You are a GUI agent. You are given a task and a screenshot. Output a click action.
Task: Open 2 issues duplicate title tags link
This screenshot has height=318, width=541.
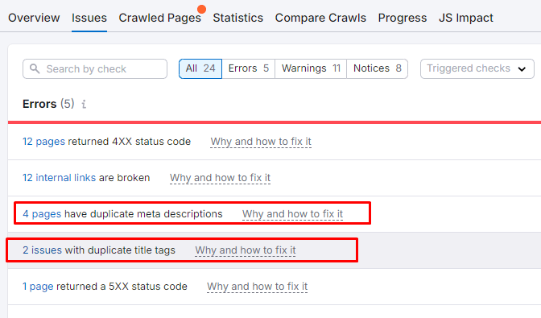coord(42,250)
